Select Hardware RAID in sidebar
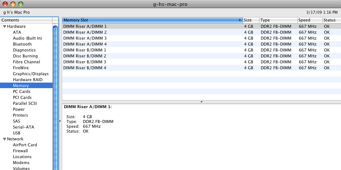Screen dimensions: 341x170 (x=28, y=80)
